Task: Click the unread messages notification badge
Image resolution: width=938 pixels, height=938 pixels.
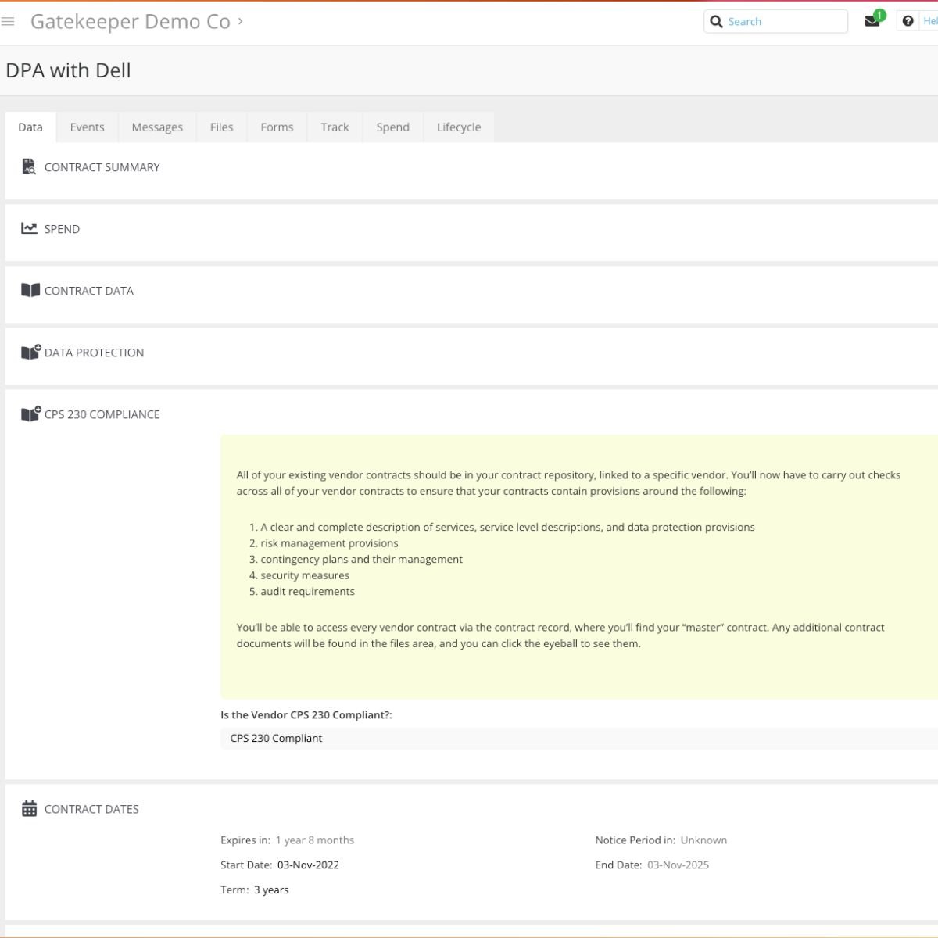Action: (x=880, y=14)
